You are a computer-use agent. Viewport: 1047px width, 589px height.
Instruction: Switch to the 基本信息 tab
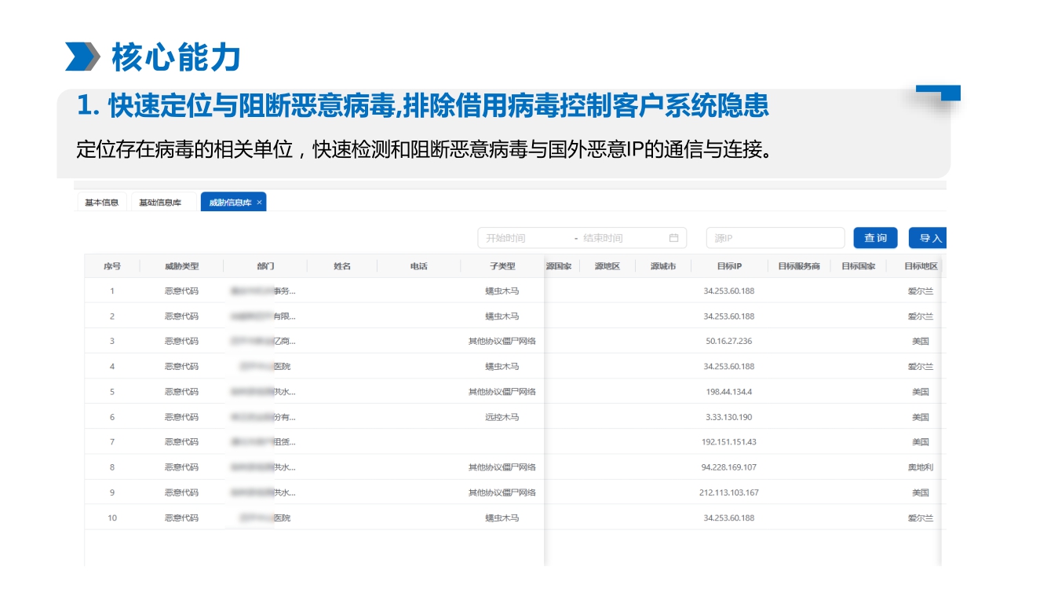point(102,203)
